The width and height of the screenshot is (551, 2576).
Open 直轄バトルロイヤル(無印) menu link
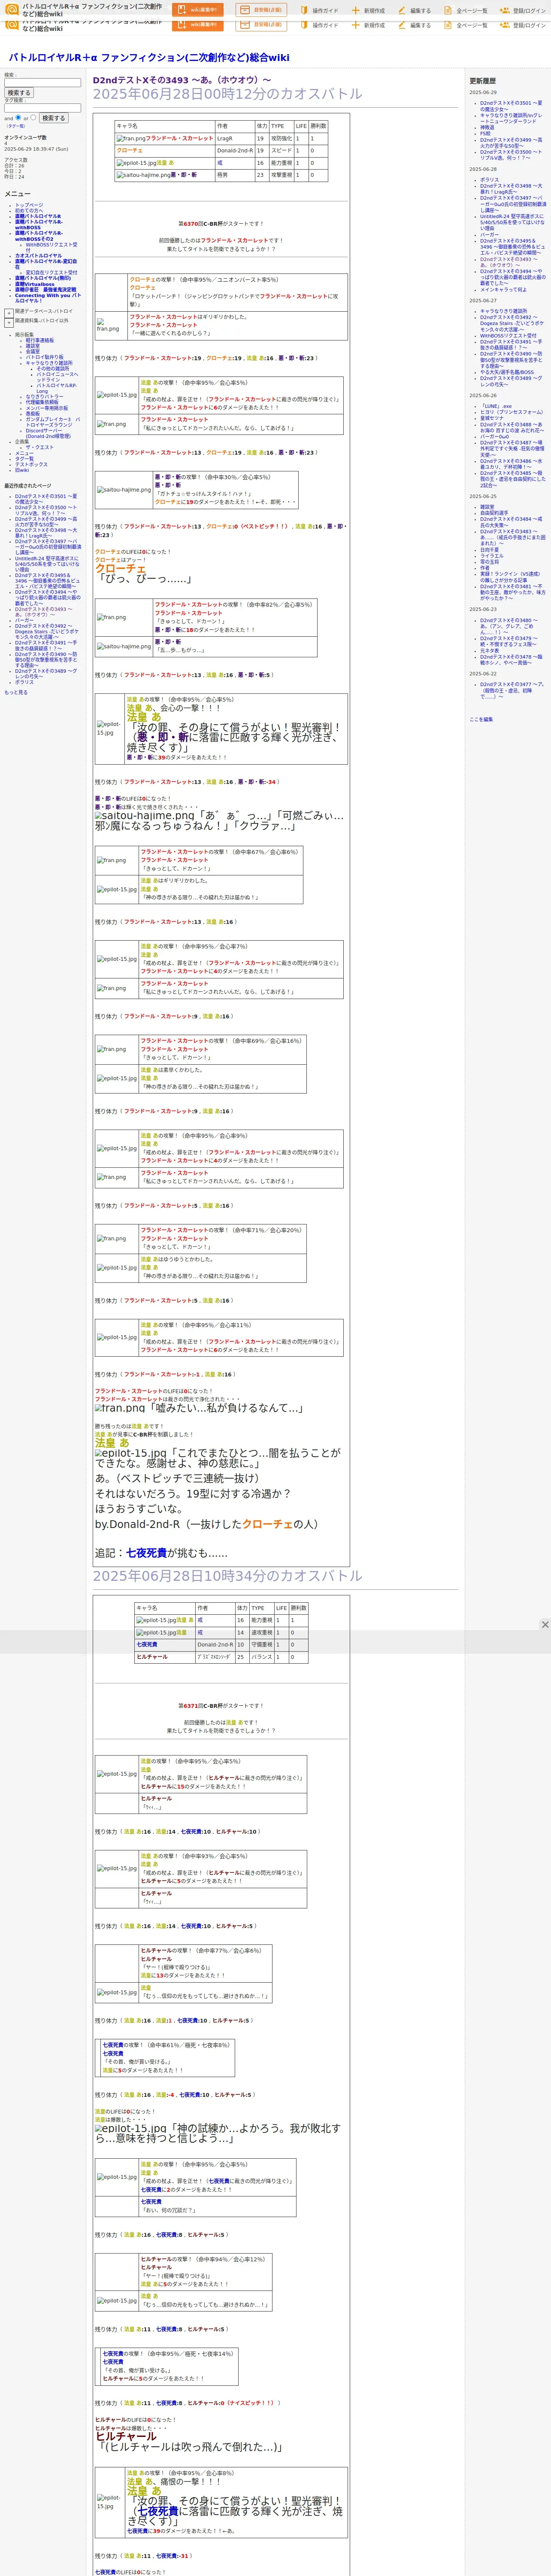[43, 278]
